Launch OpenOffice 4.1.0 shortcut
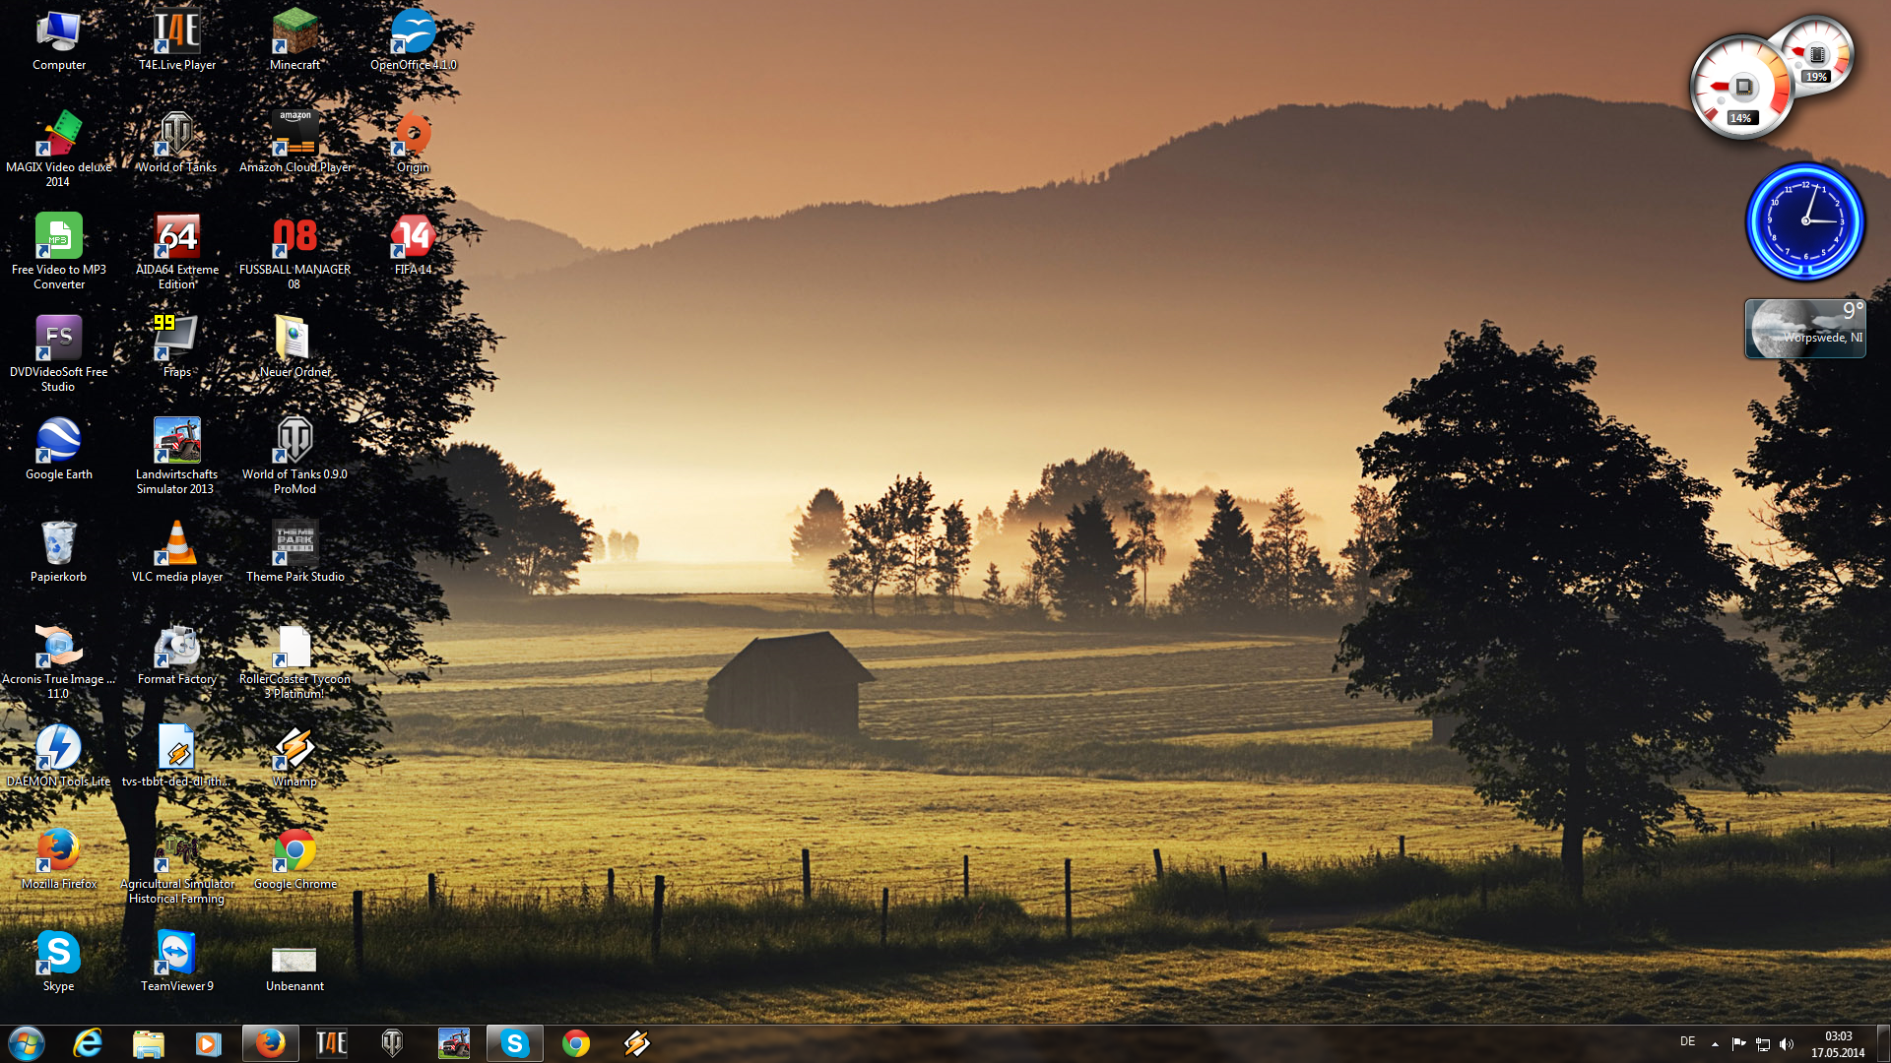Image resolution: width=1891 pixels, height=1063 pixels. click(414, 40)
